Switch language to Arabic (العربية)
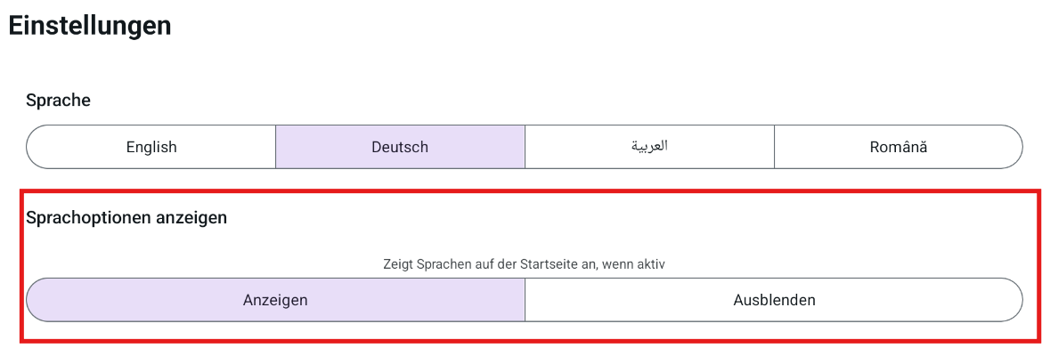This screenshot has width=1042, height=348. point(649,147)
